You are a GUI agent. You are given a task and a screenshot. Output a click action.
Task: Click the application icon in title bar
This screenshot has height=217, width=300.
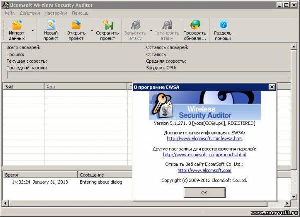tap(5, 5)
